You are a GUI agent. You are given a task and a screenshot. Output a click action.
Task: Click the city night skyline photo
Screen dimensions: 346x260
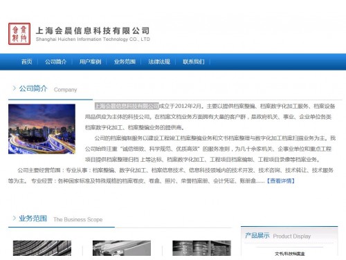point(42,129)
